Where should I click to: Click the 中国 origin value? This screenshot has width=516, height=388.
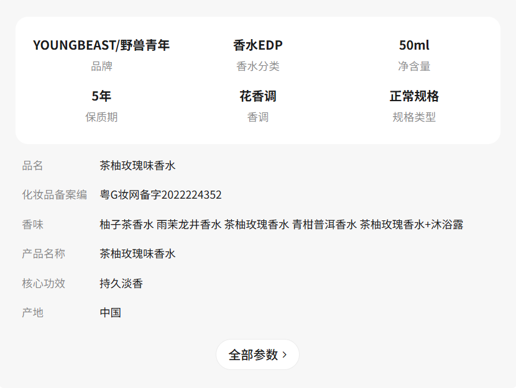pos(110,313)
